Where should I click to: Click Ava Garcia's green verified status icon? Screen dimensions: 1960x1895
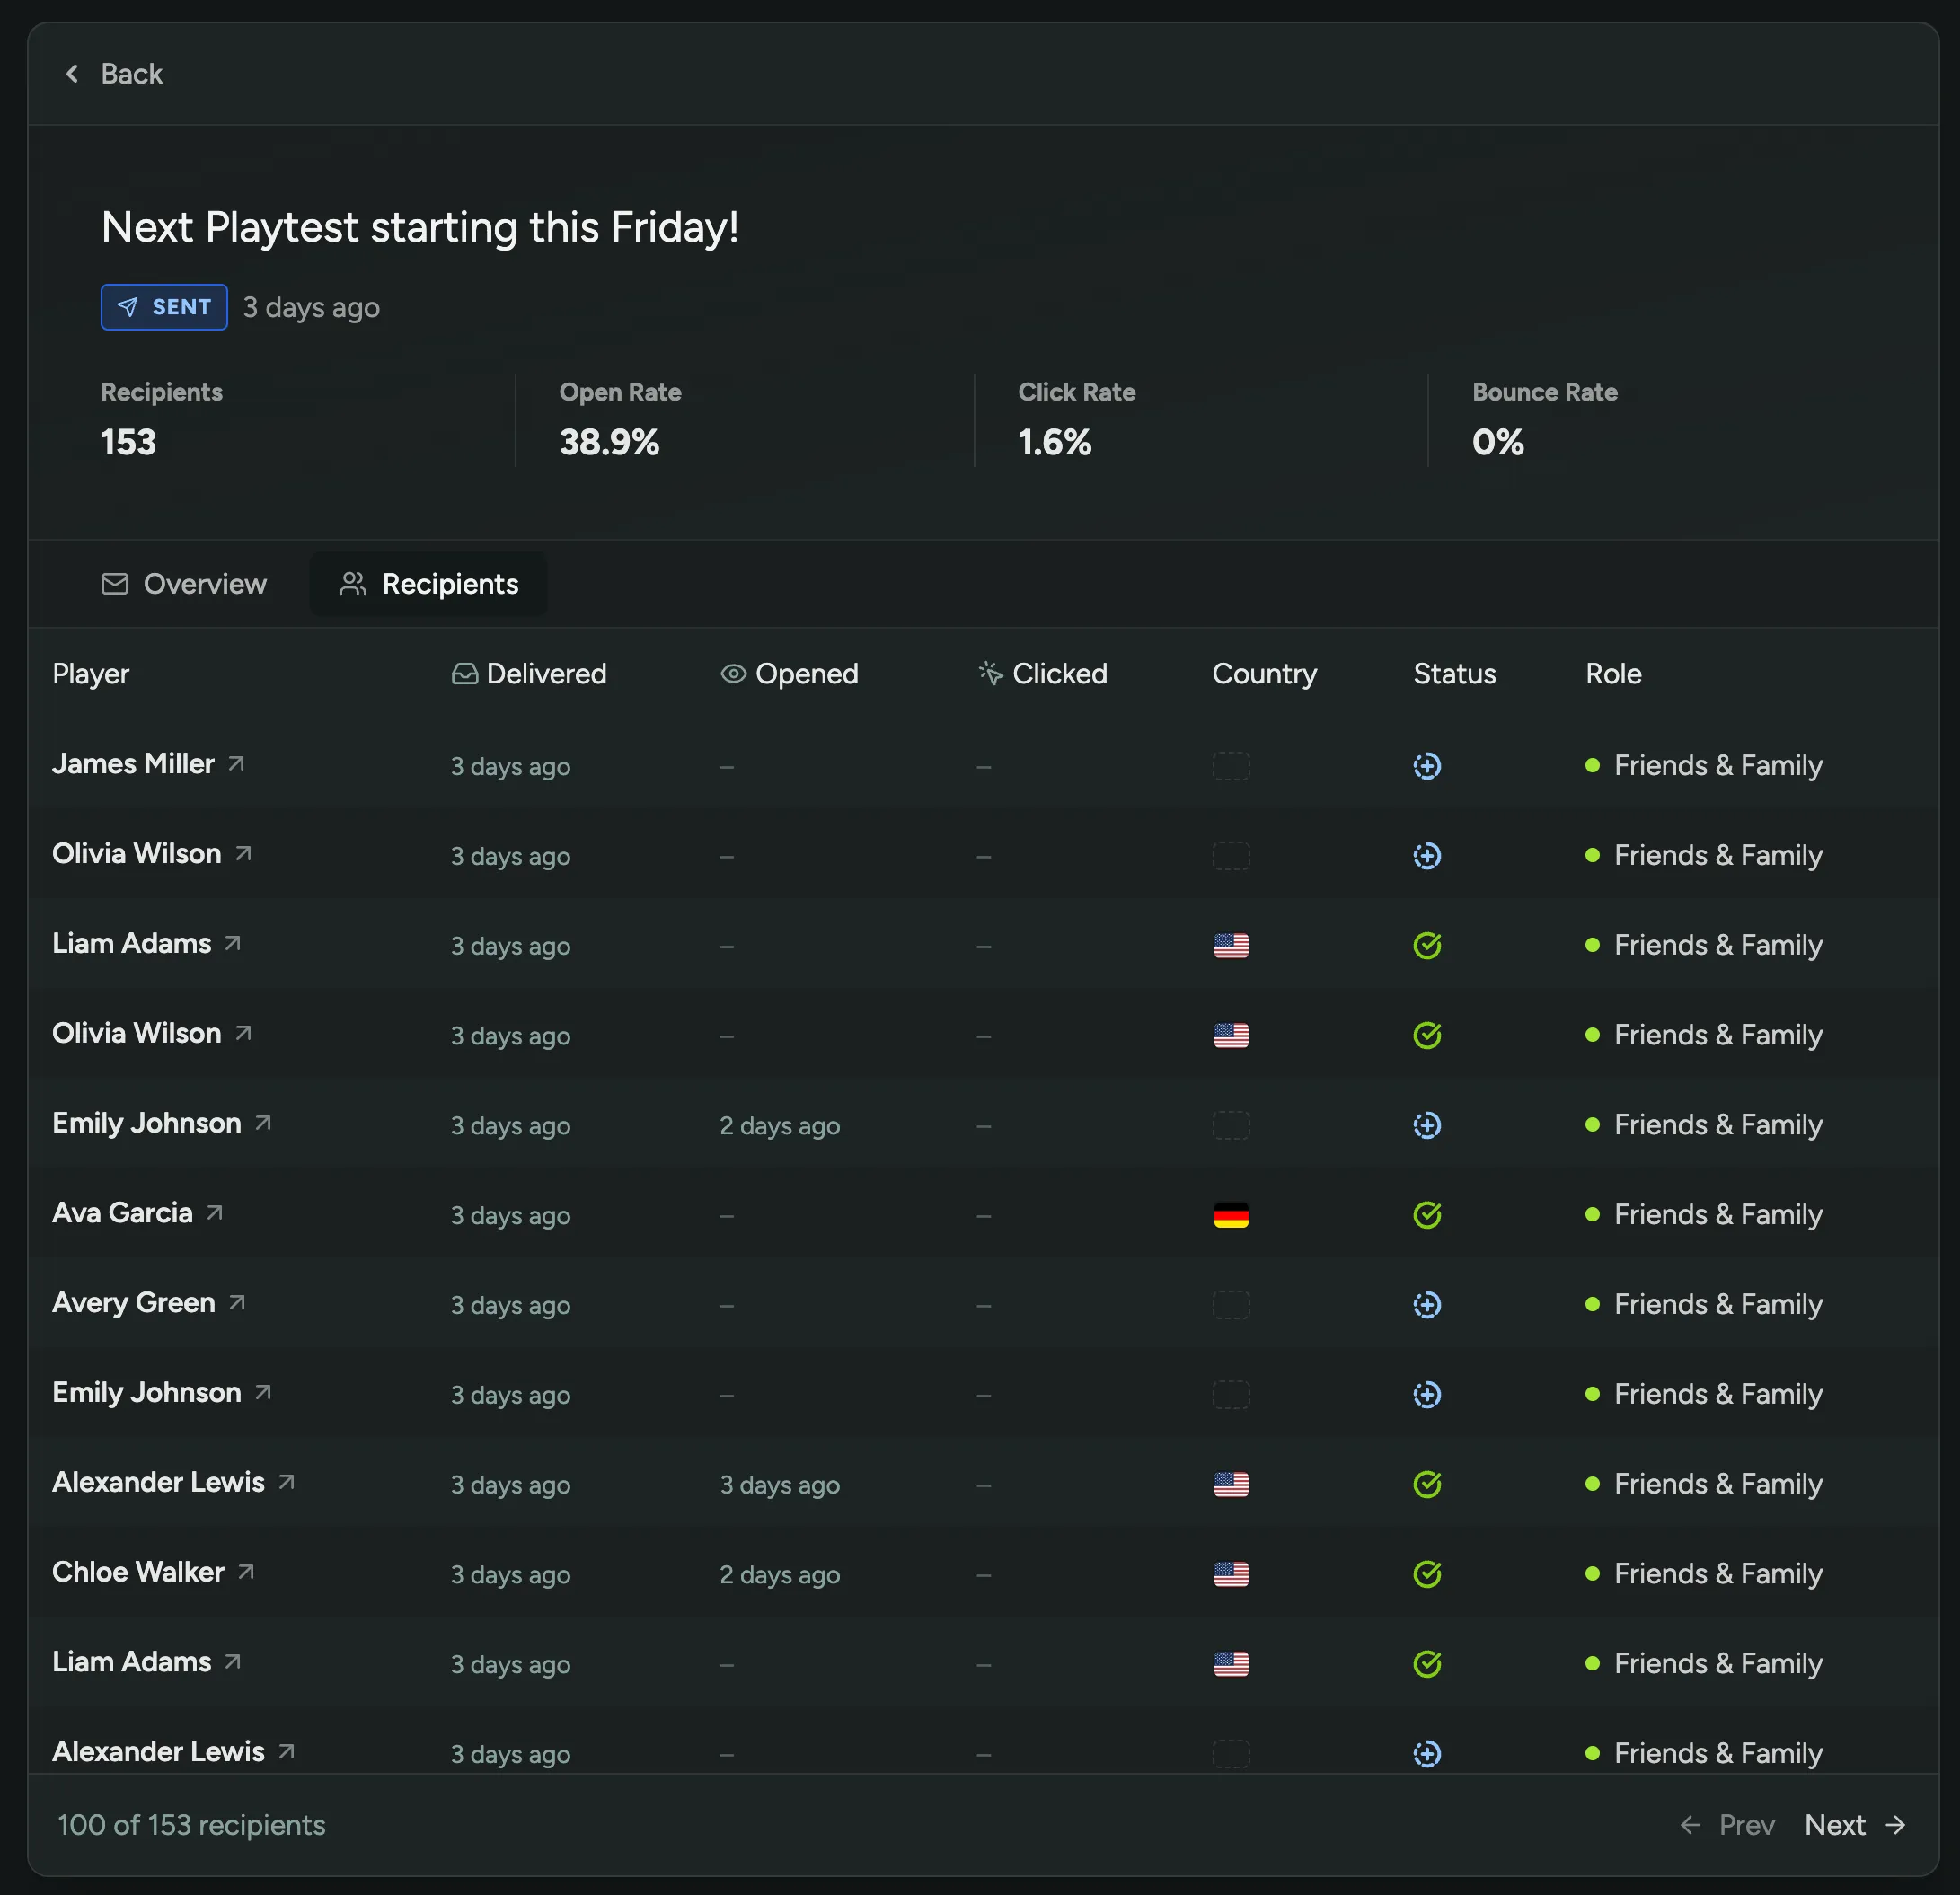(x=1426, y=1214)
